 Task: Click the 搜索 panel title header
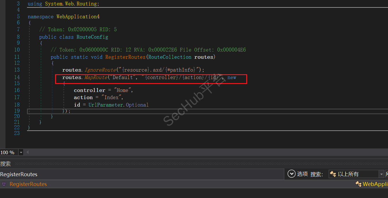6,164
